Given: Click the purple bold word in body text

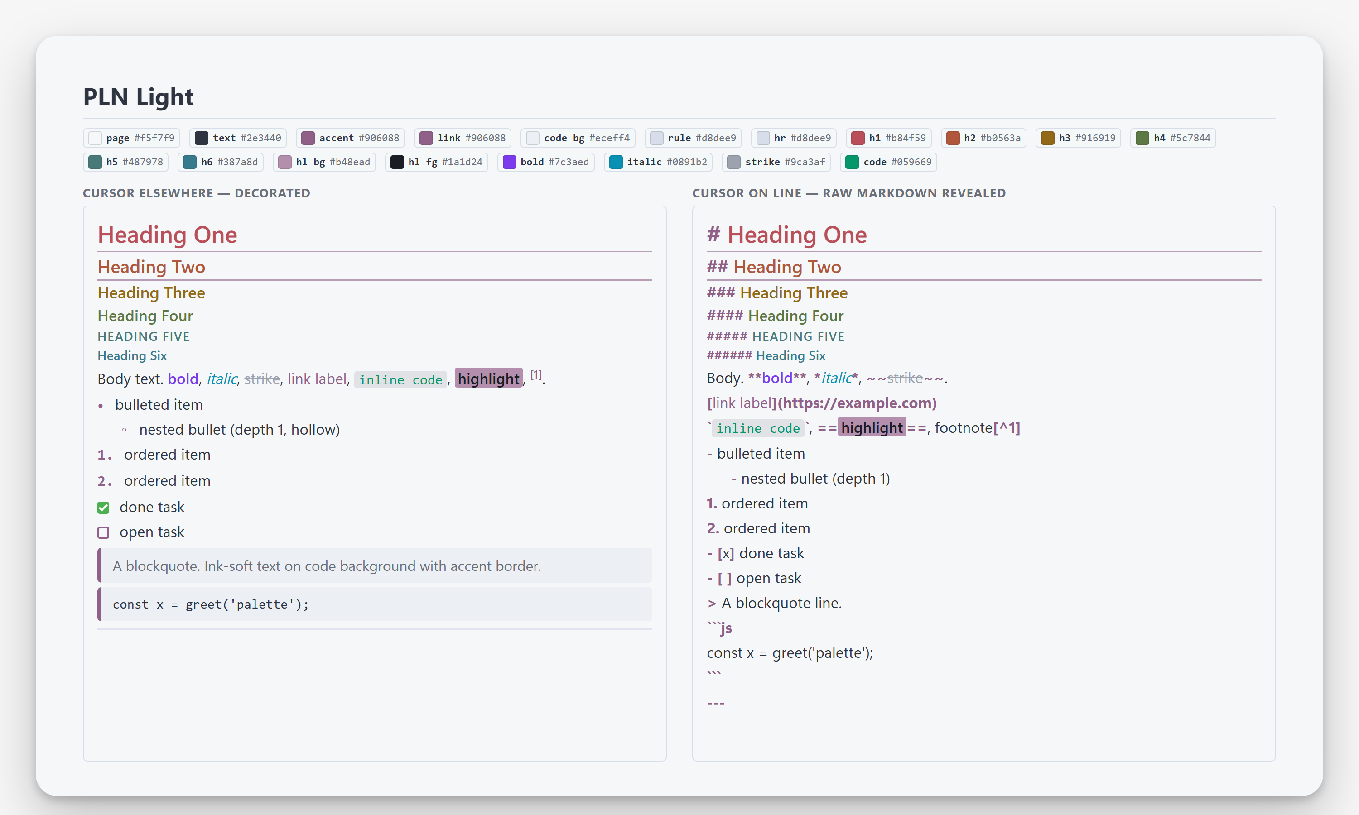Looking at the screenshot, I should click(183, 379).
